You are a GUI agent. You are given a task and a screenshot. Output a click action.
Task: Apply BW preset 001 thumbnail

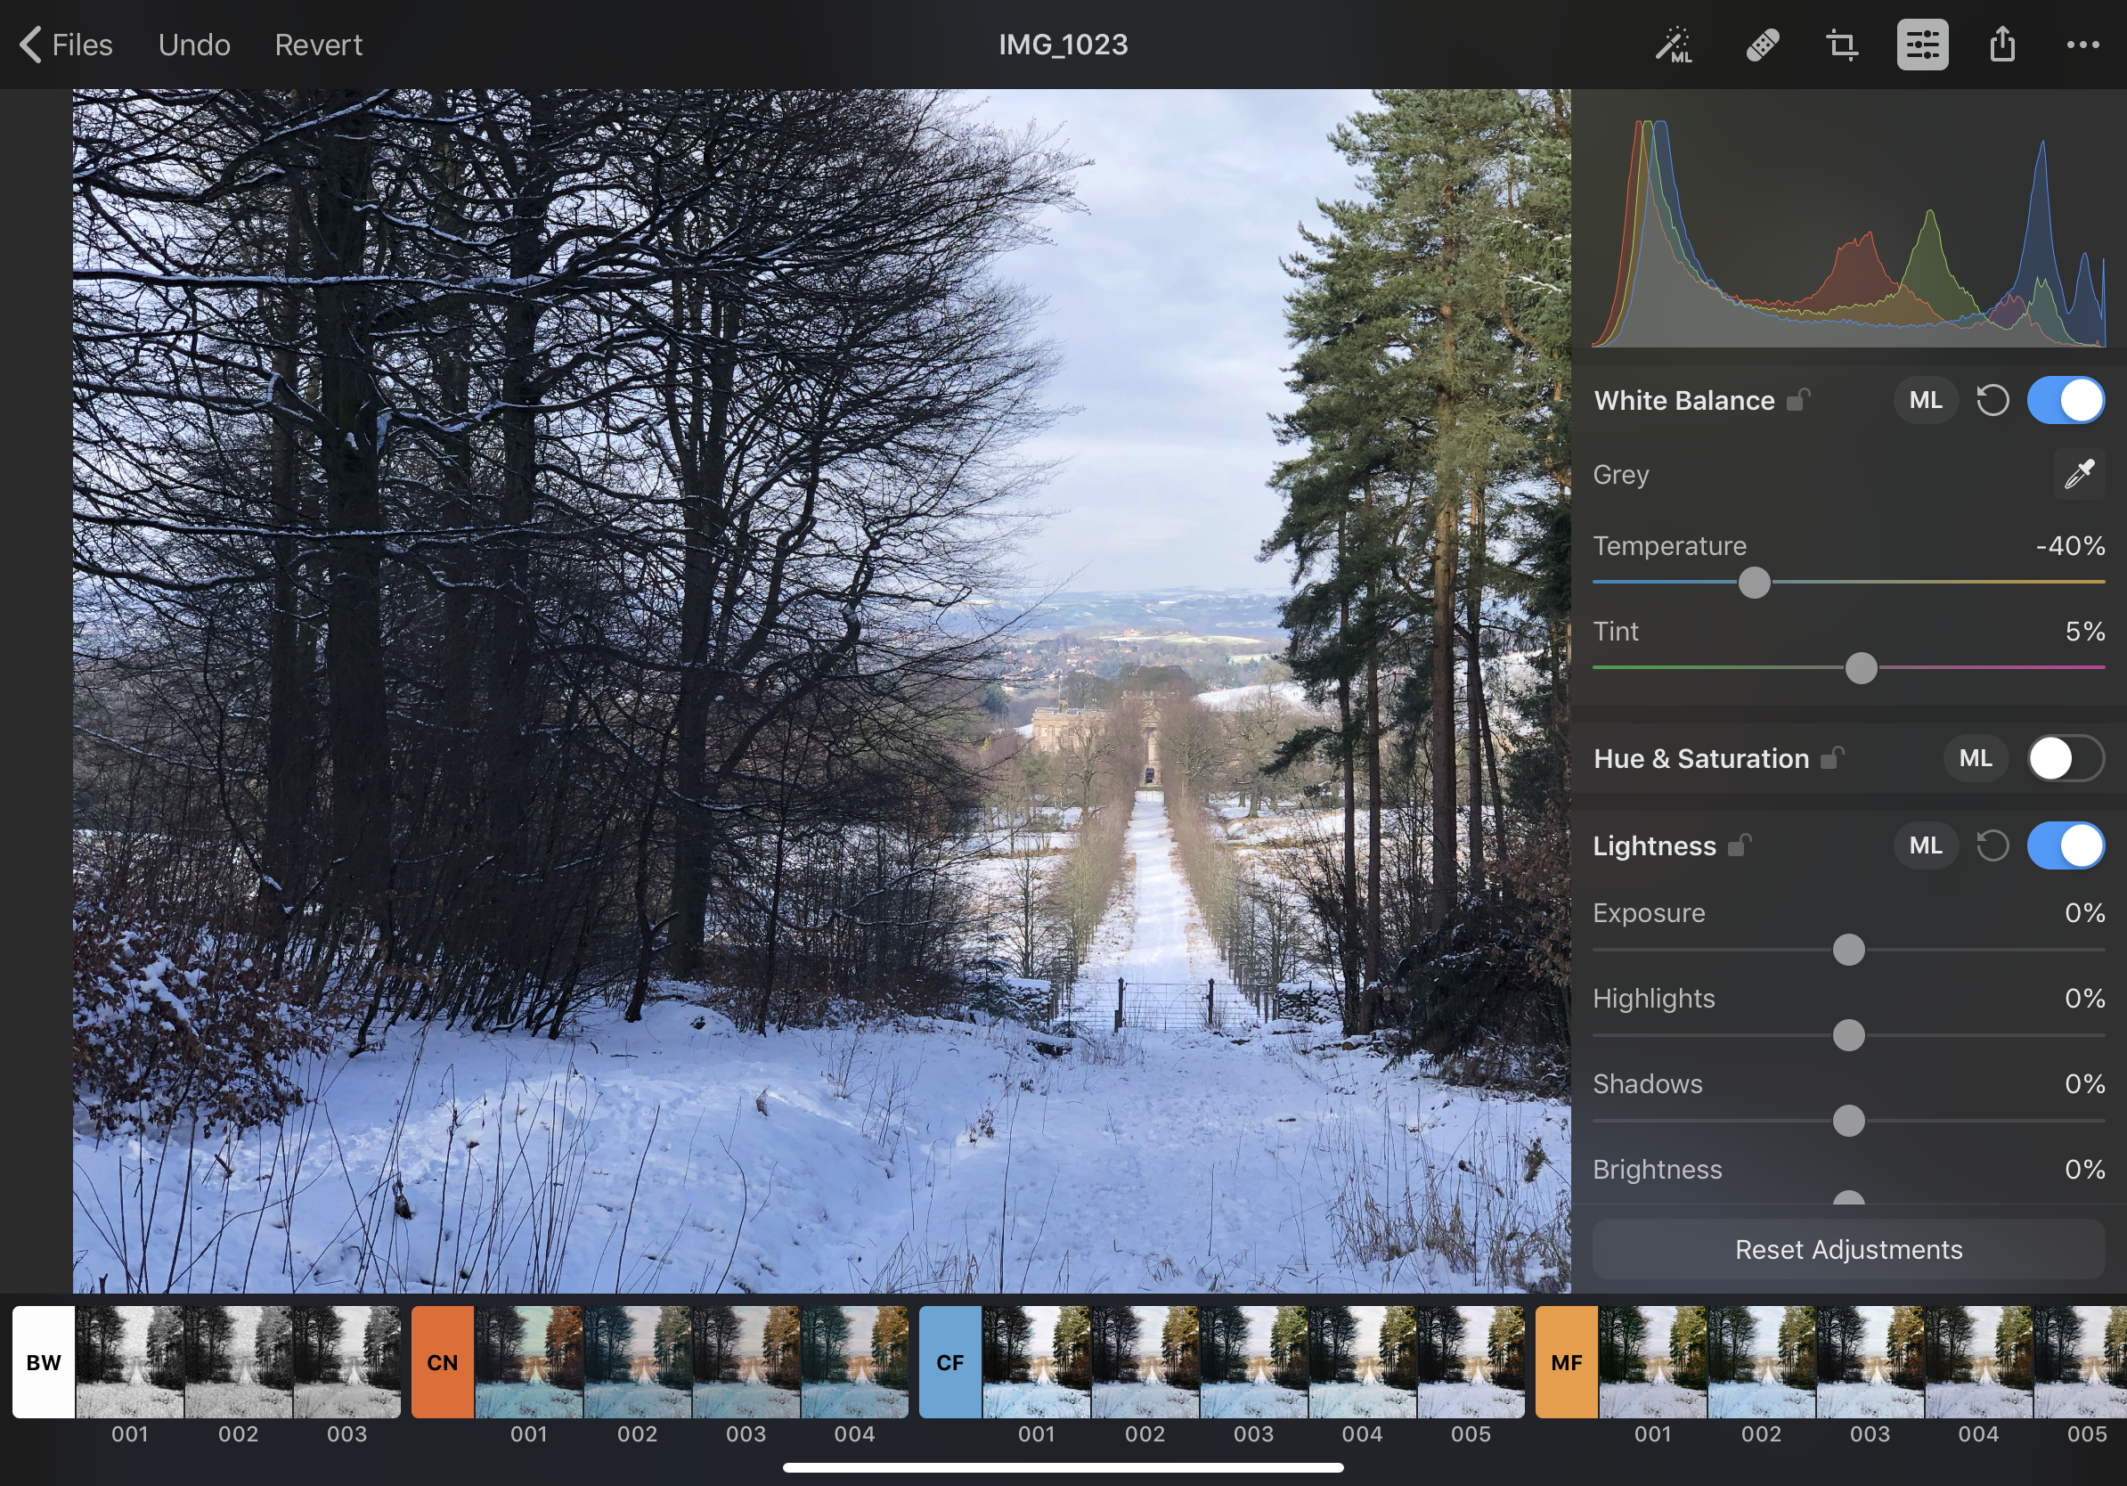pyautogui.click(x=130, y=1362)
